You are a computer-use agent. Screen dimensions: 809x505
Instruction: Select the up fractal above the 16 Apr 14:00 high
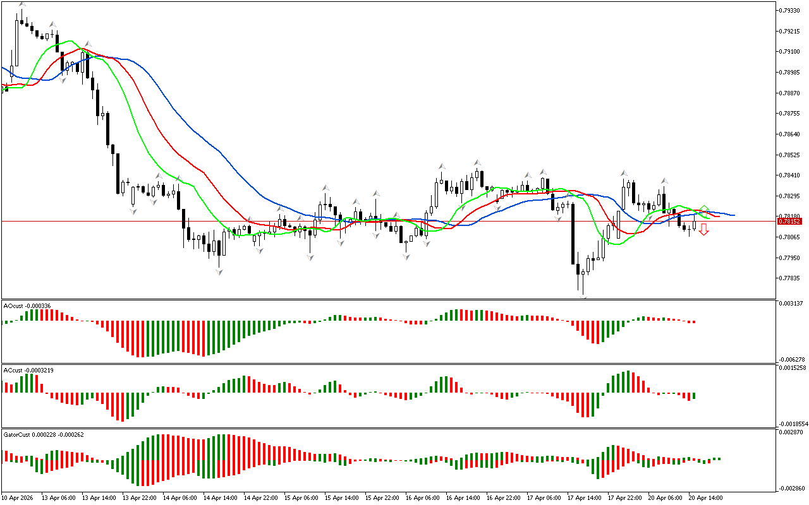tap(478, 162)
